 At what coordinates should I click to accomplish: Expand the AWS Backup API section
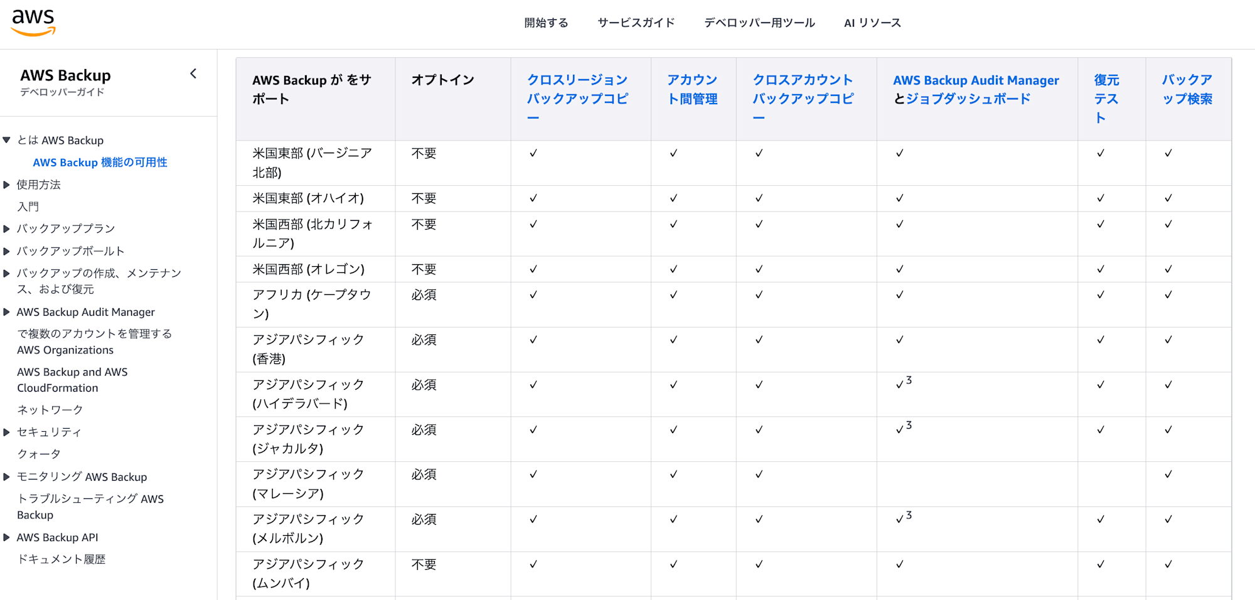[x=6, y=537]
